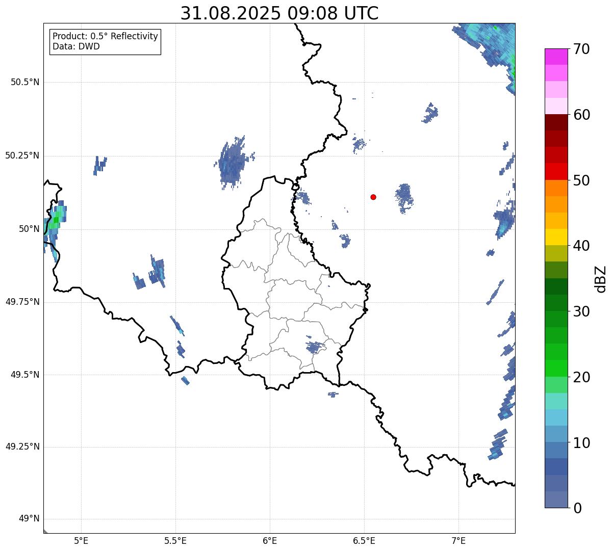Click the 'dBZ' colorbar label
This screenshot has height=551, width=613.
(x=600, y=278)
